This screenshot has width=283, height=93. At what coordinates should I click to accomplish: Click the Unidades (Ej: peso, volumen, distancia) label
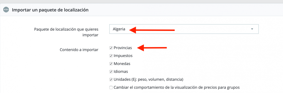coord(148,79)
